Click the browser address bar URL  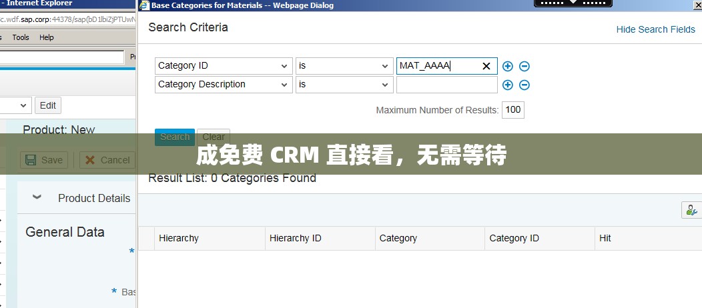coord(68,19)
